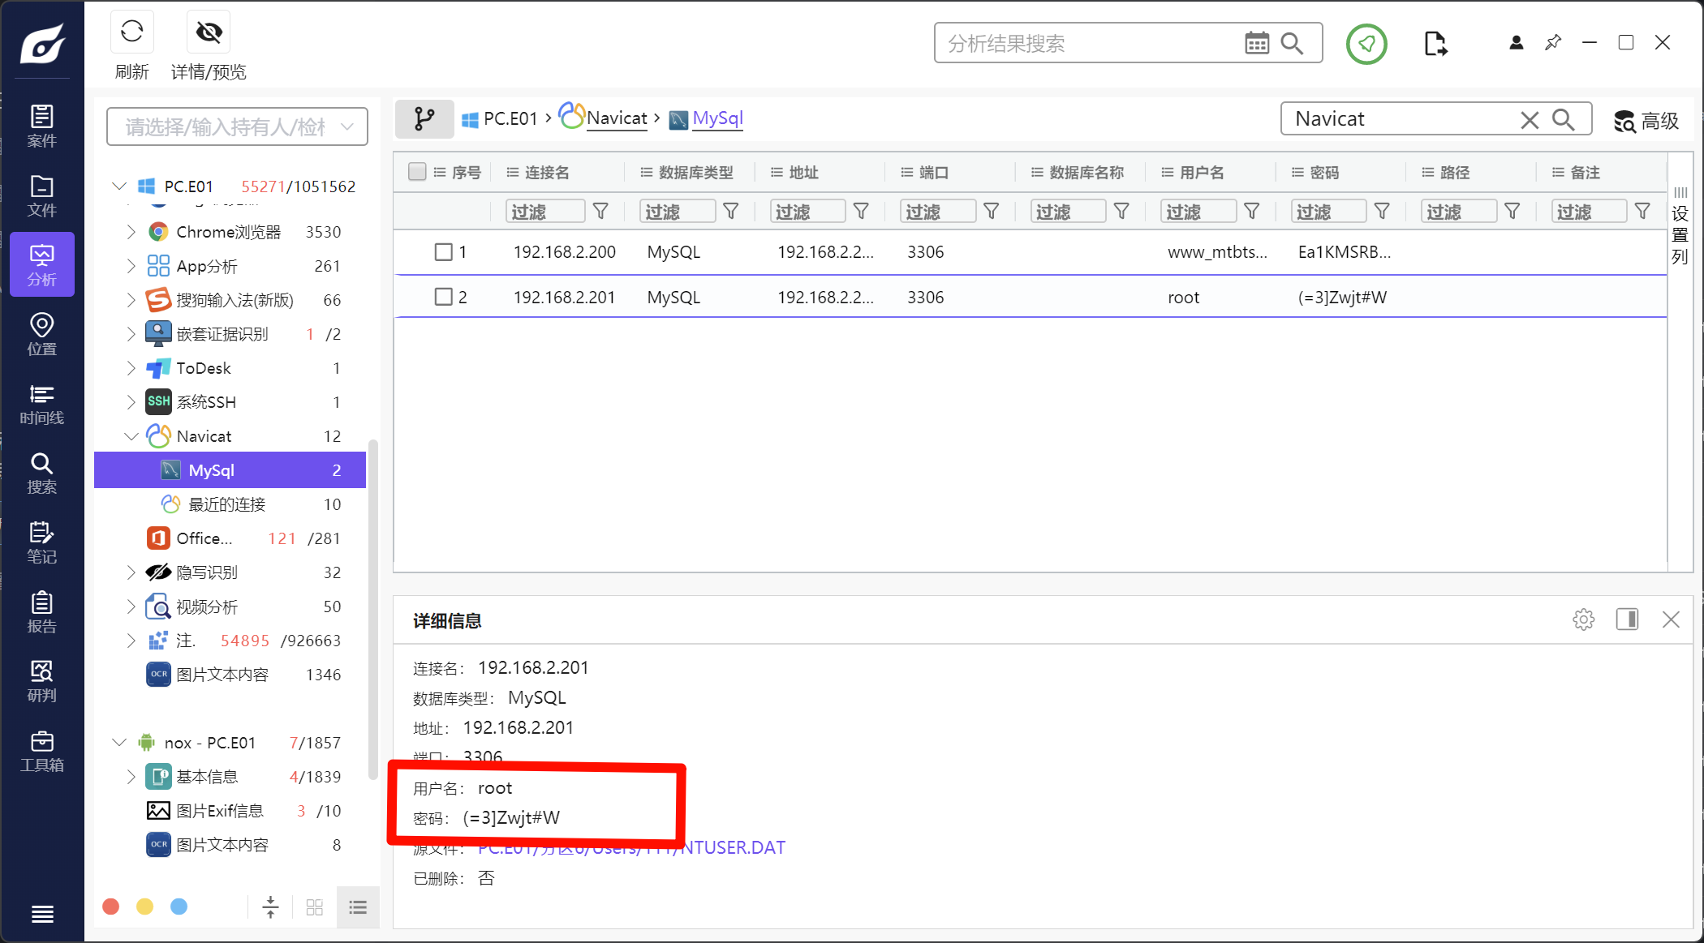Click the export document icon
Viewport: 1704px width, 943px height.
(1435, 43)
